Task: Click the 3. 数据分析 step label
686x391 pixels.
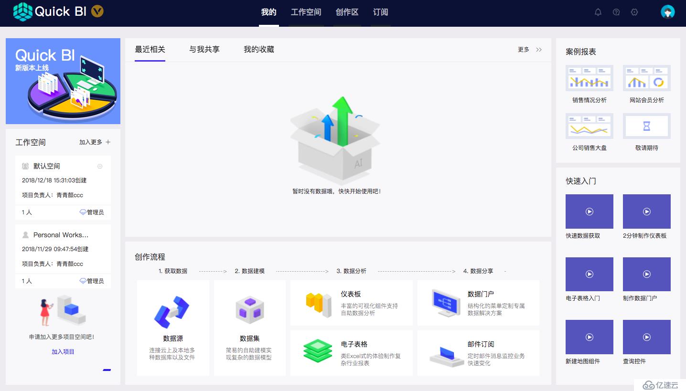Action: 351,271
